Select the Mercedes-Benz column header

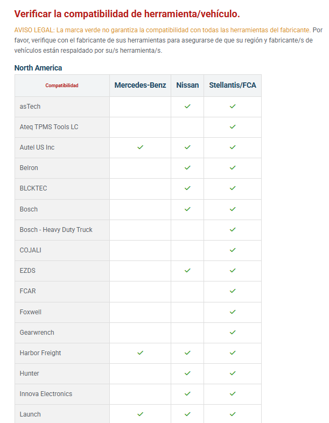coord(140,86)
